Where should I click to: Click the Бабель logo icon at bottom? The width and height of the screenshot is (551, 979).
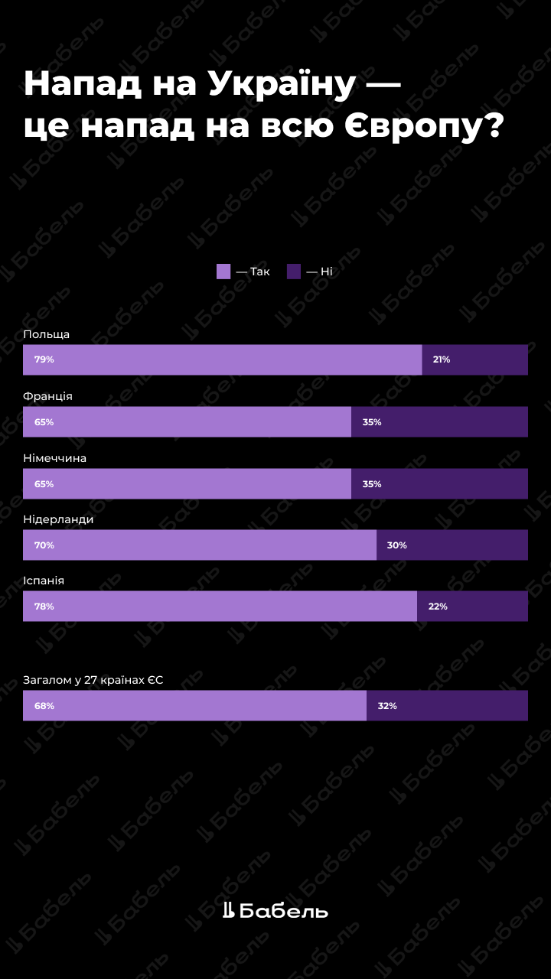coord(228,910)
